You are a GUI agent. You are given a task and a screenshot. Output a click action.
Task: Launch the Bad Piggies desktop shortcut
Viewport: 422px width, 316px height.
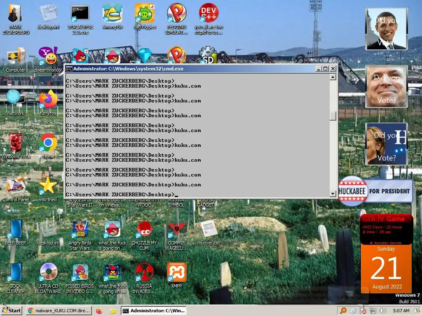(145, 16)
